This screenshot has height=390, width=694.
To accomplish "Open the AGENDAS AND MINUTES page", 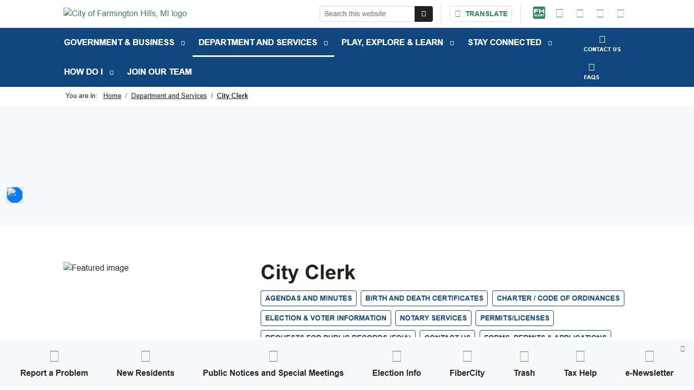I will [308, 298].
